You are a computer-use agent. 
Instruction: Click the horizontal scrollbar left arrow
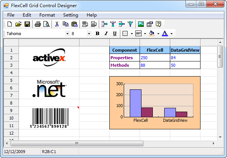coord(7,143)
